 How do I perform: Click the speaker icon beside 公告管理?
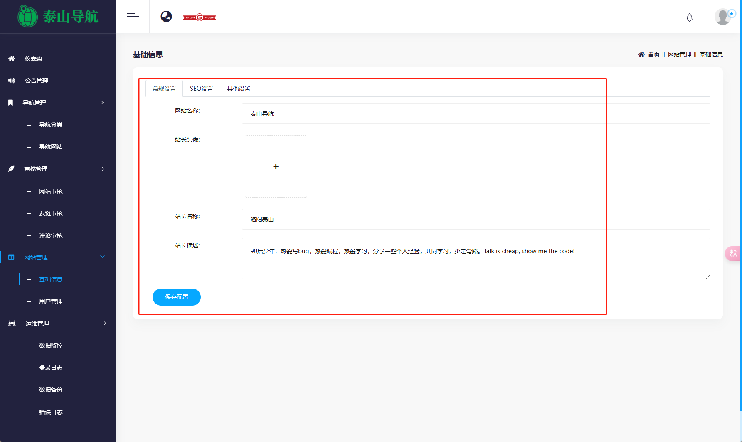[x=12, y=81]
